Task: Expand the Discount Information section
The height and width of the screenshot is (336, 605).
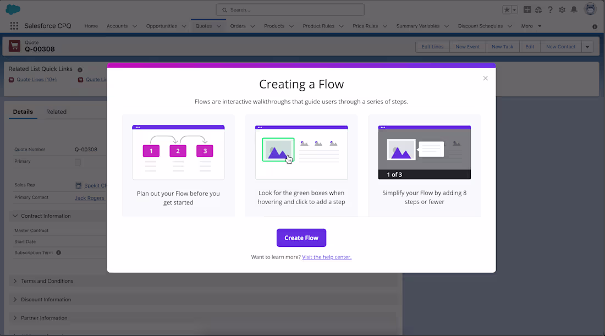Action: coord(15,299)
